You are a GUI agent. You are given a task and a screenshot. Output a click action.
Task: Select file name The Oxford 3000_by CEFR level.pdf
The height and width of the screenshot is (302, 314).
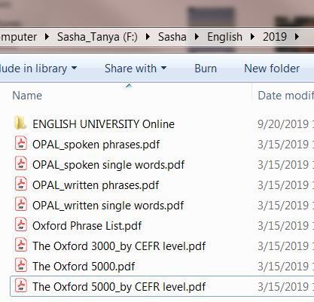pos(119,246)
